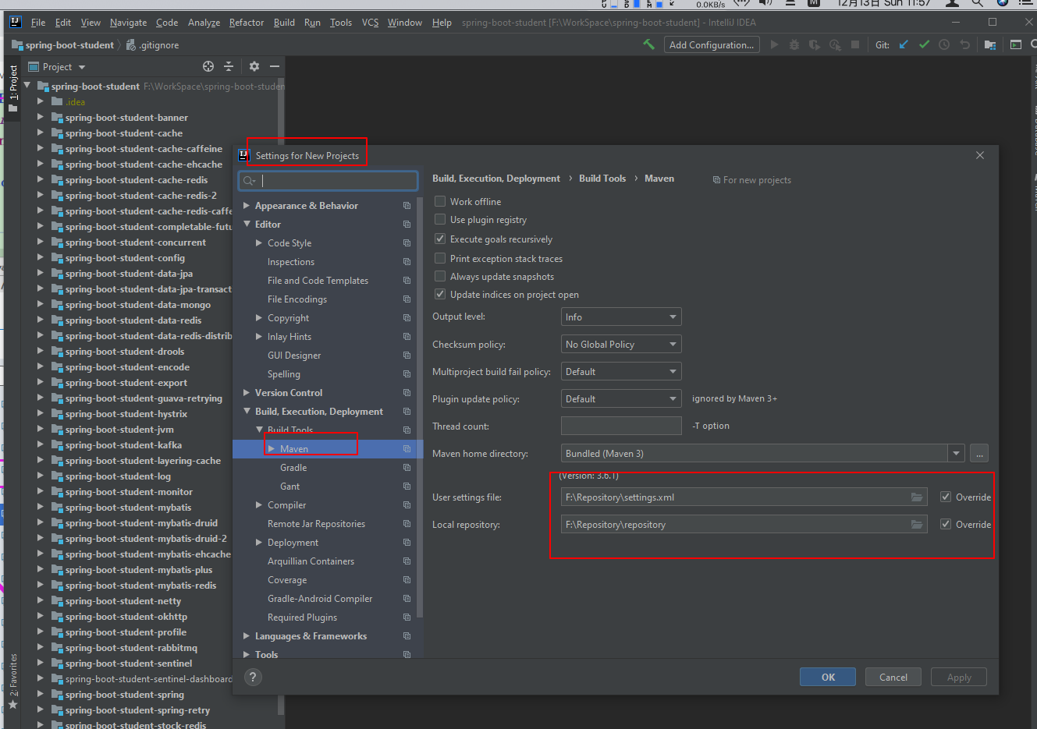This screenshot has height=729, width=1037.
Task: Click Add Configuration button
Action: point(712,44)
